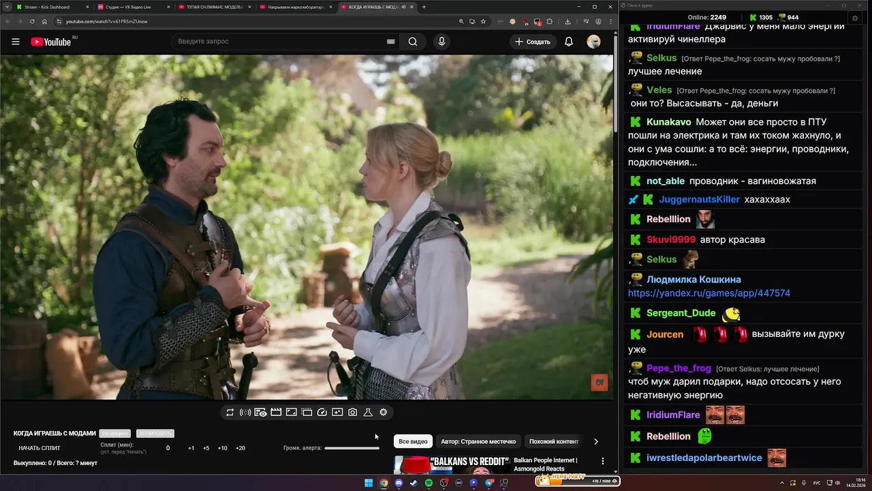Add +1 minute to split
Image resolution: width=872 pixels, height=491 pixels.
[x=191, y=448]
